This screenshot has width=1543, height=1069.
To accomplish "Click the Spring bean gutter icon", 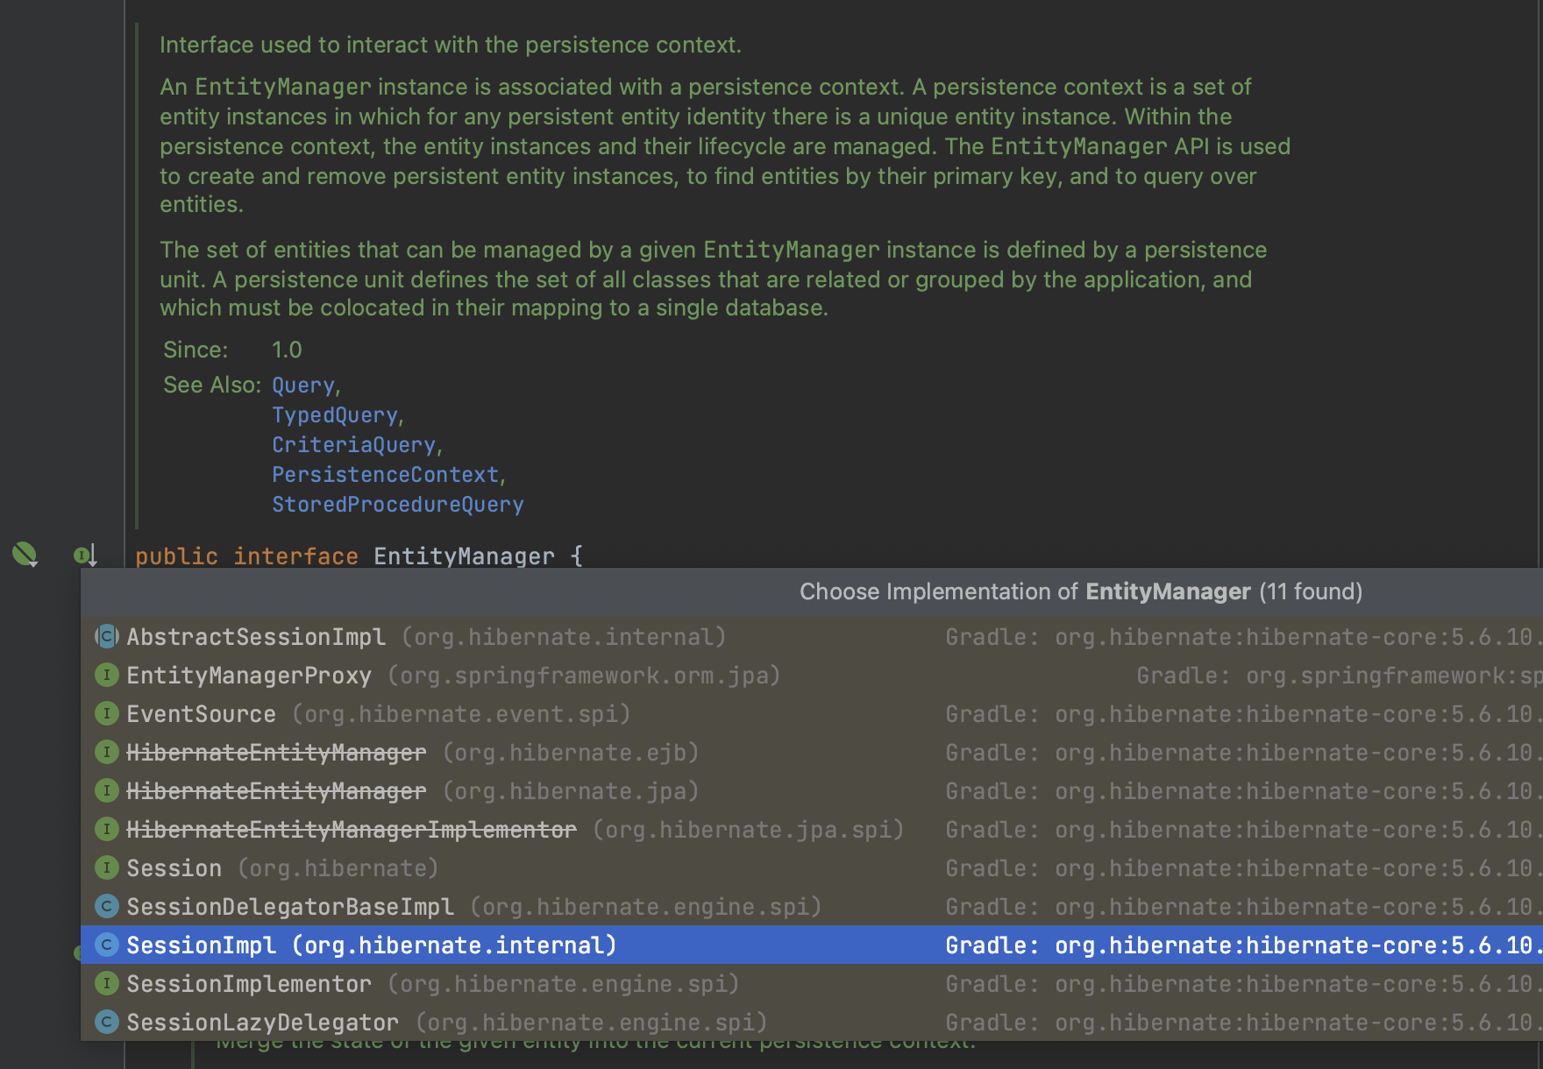I will (25, 554).
